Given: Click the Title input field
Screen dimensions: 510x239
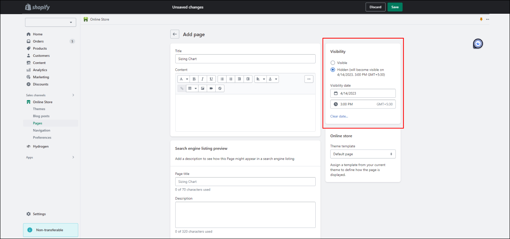Looking at the screenshot, I should click(245, 59).
